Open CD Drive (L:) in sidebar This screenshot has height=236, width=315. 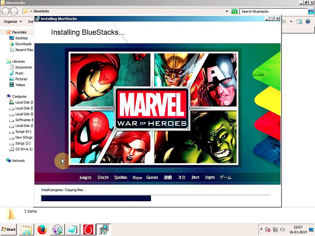tap(21, 149)
